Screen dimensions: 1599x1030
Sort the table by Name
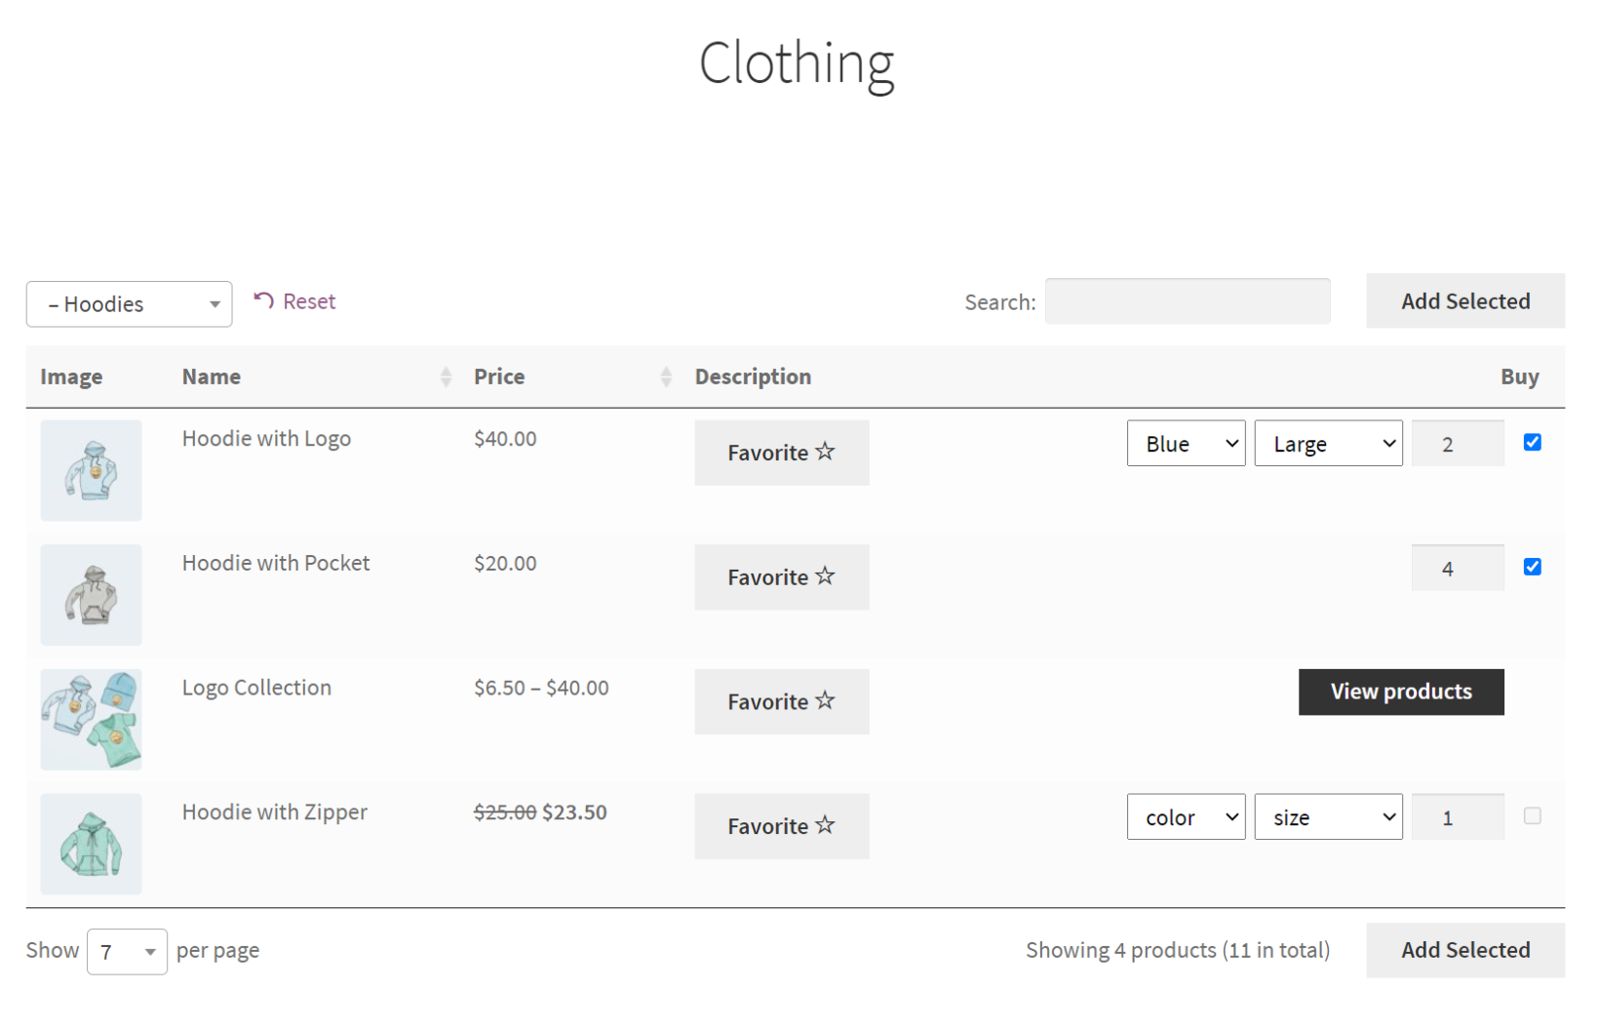click(x=446, y=376)
